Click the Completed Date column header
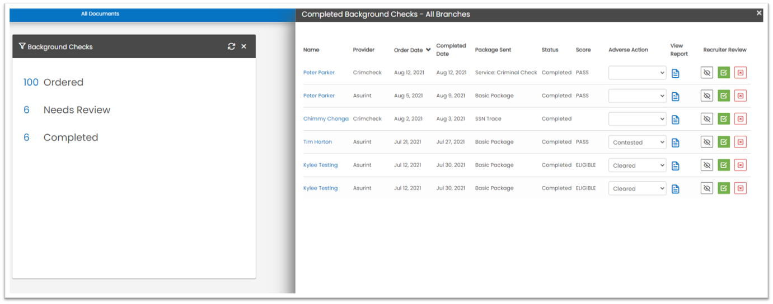 pyautogui.click(x=451, y=50)
